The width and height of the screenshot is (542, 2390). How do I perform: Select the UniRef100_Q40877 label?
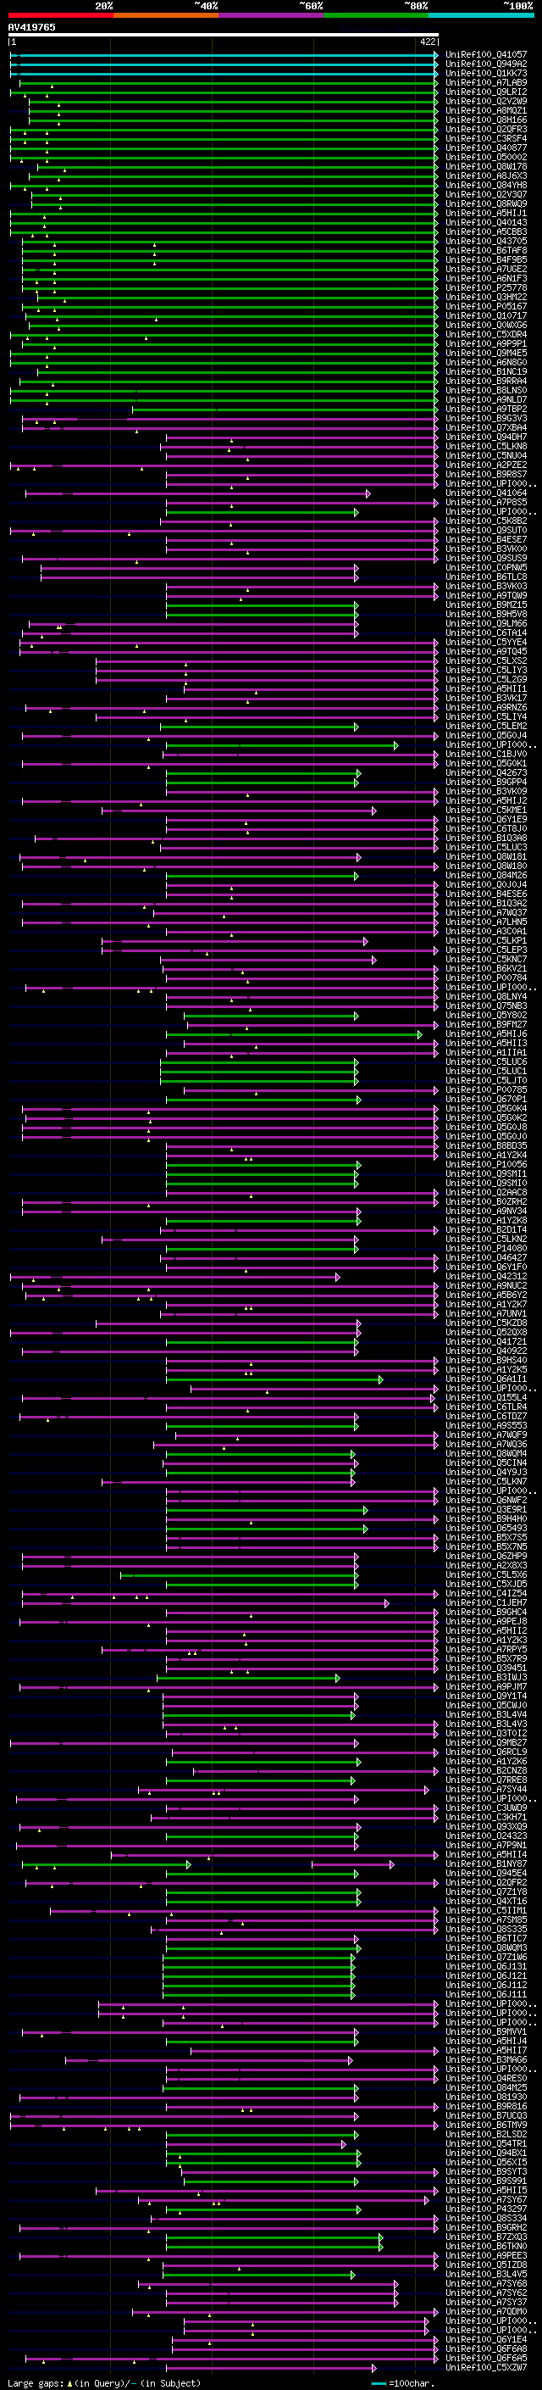point(486,148)
